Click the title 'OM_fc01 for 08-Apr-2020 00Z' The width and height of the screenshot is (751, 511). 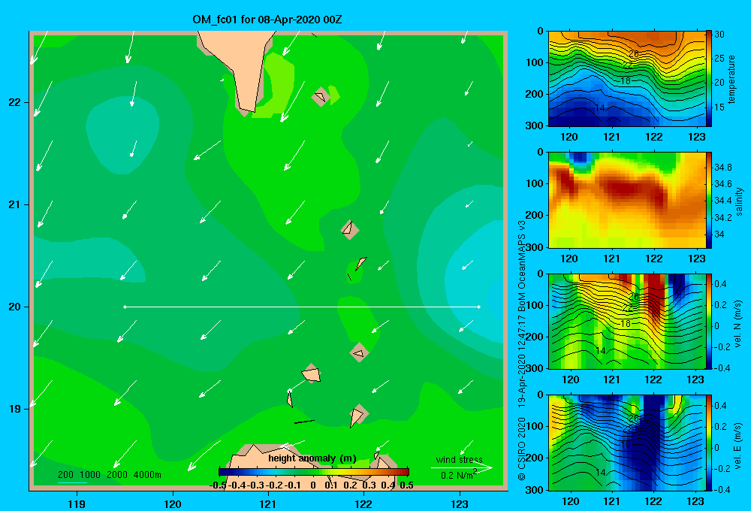267,20
